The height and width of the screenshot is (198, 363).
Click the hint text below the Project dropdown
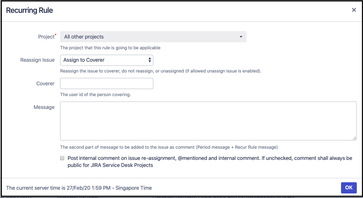pos(110,48)
